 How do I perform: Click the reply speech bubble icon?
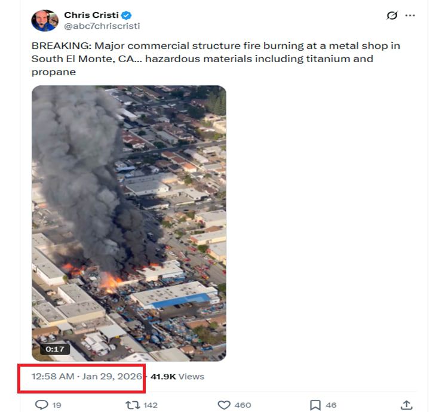click(x=41, y=405)
